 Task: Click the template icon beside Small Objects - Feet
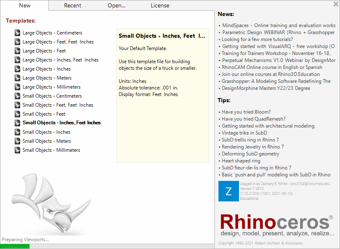coord(17,114)
